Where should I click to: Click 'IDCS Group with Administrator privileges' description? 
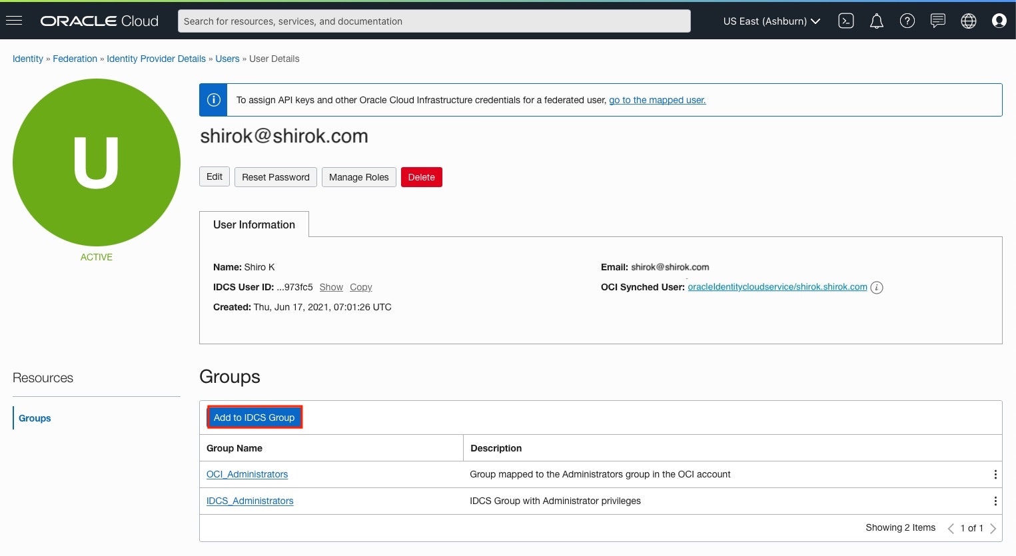pyautogui.click(x=556, y=501)
